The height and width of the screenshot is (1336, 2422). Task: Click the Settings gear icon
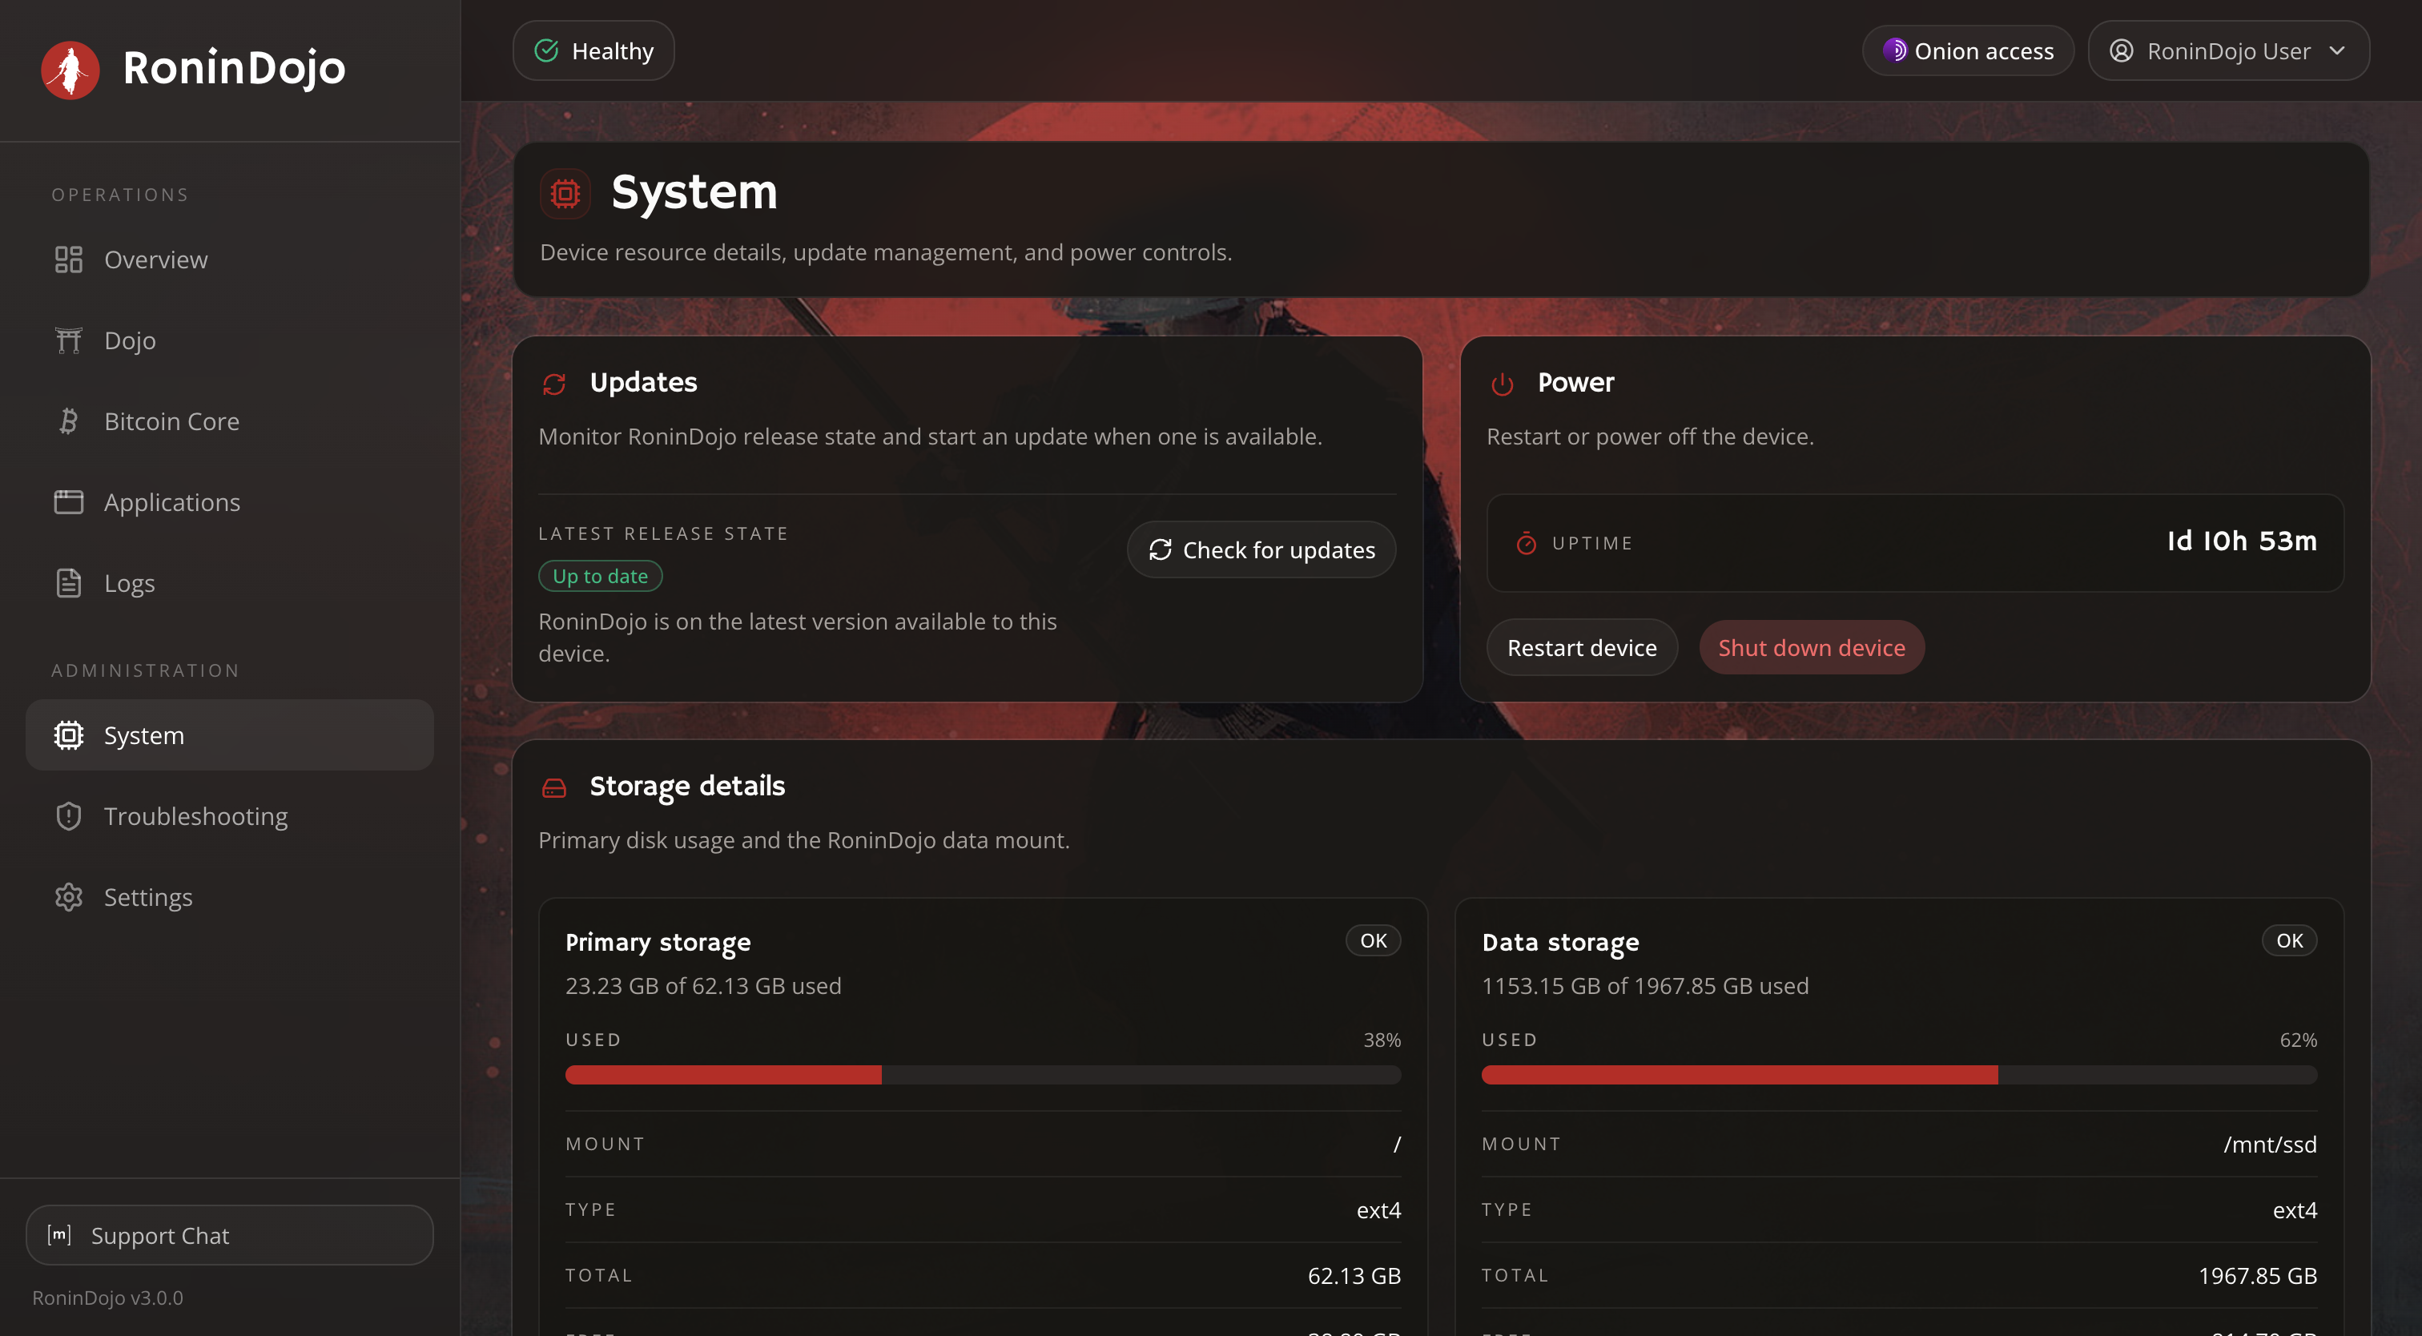69,897
